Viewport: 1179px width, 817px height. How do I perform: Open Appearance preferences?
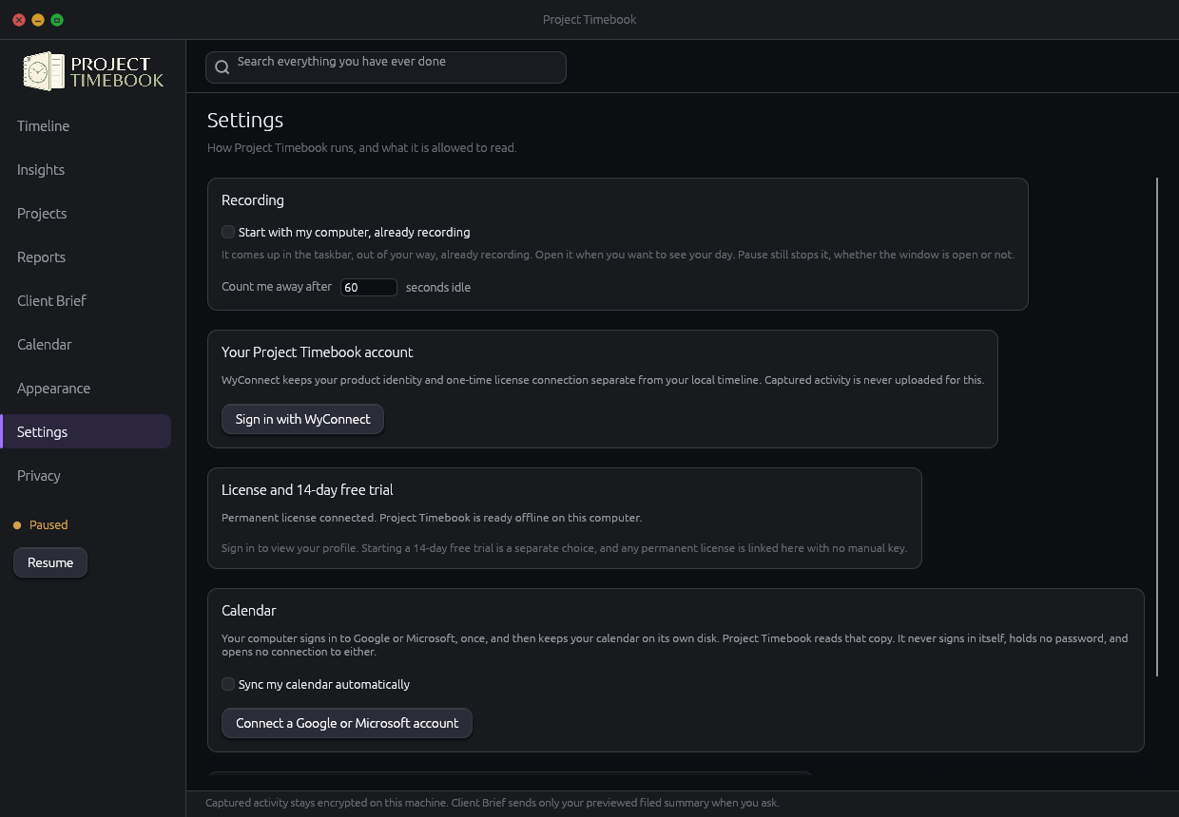87,389
